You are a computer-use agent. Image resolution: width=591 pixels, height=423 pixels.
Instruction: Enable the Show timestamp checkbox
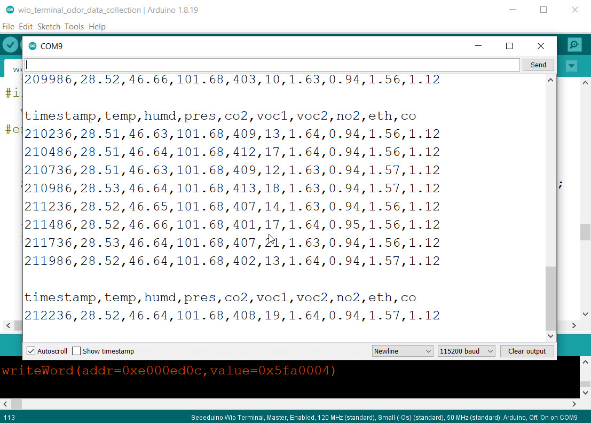coord(76,351)
